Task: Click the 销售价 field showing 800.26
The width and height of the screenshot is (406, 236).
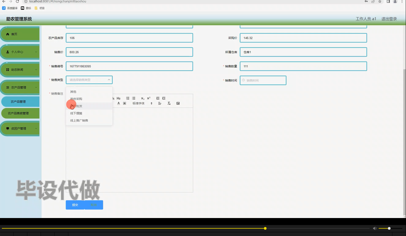Action: (x=129, y=52)
